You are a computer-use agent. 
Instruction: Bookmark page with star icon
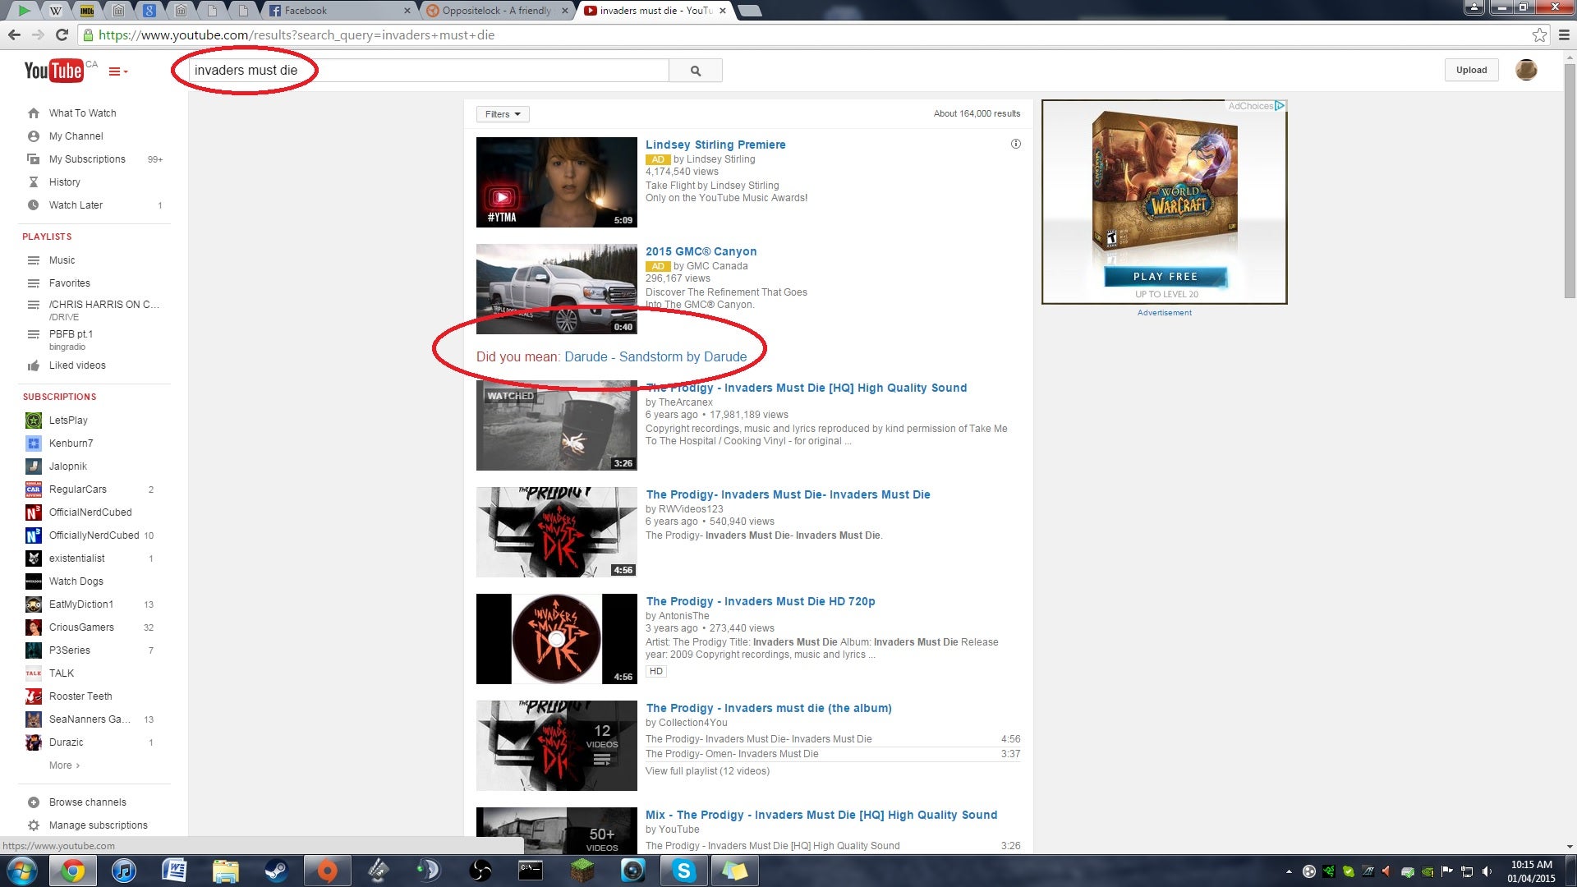point(1539,34)
